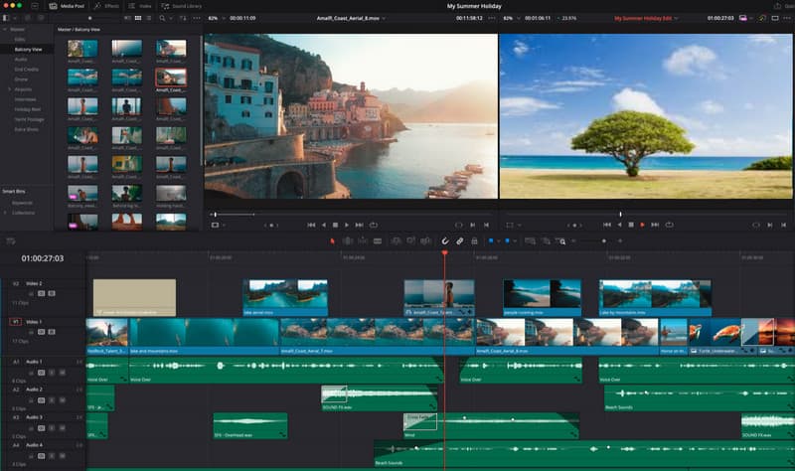Image resolution: width=795 pixels, height=471 pixels.
Task: Select the Holiday Reel bin
Action: coord(28,109)
